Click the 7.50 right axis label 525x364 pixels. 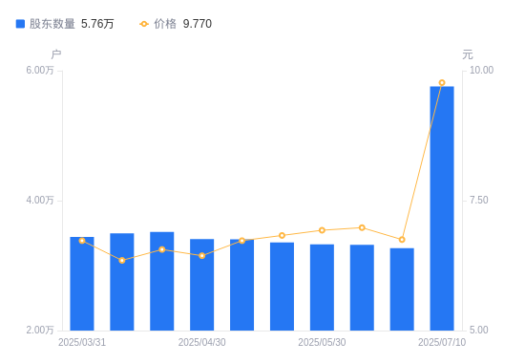coord(479,201)
